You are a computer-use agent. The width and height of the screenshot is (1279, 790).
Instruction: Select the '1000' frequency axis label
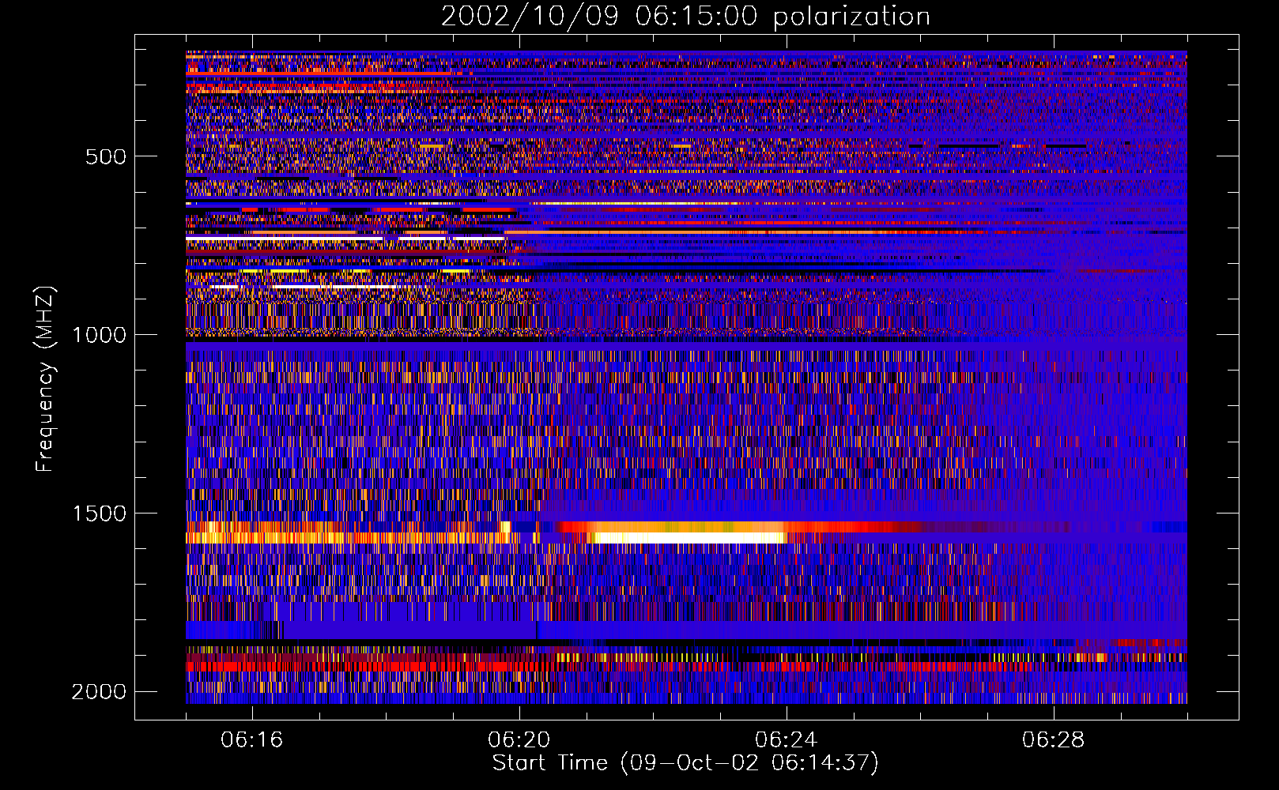point(99,335)
